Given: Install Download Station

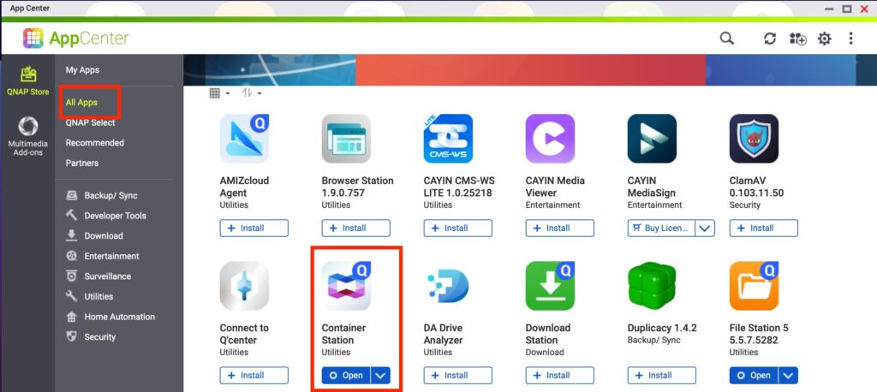Looking at the screenshot, I should click(560, 375).
